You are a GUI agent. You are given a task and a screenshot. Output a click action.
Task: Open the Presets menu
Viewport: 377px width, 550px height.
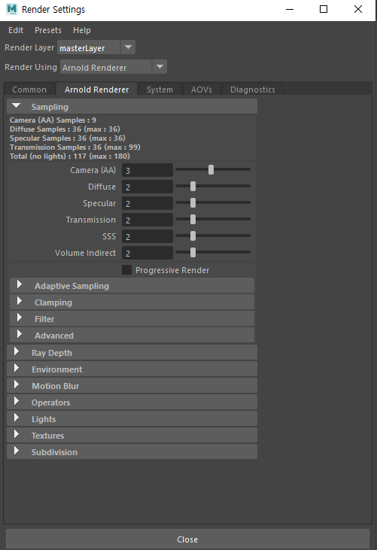coord(48,31)
